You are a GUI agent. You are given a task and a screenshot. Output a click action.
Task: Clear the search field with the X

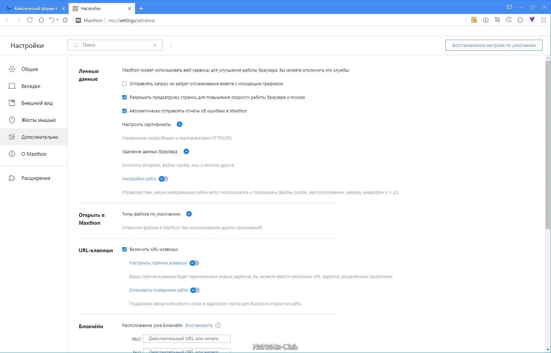(x=155, y=45)
